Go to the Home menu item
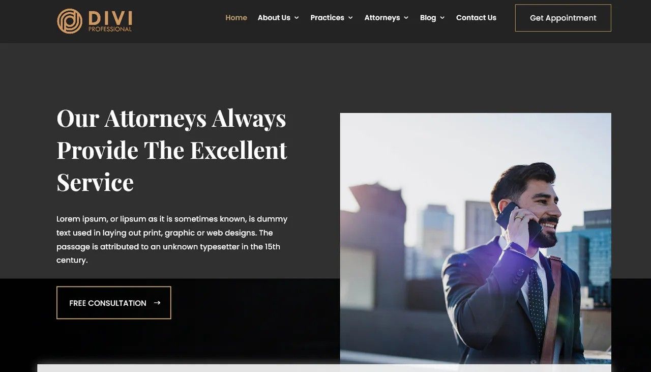The image size is (651, 372). tap(236, 18)
